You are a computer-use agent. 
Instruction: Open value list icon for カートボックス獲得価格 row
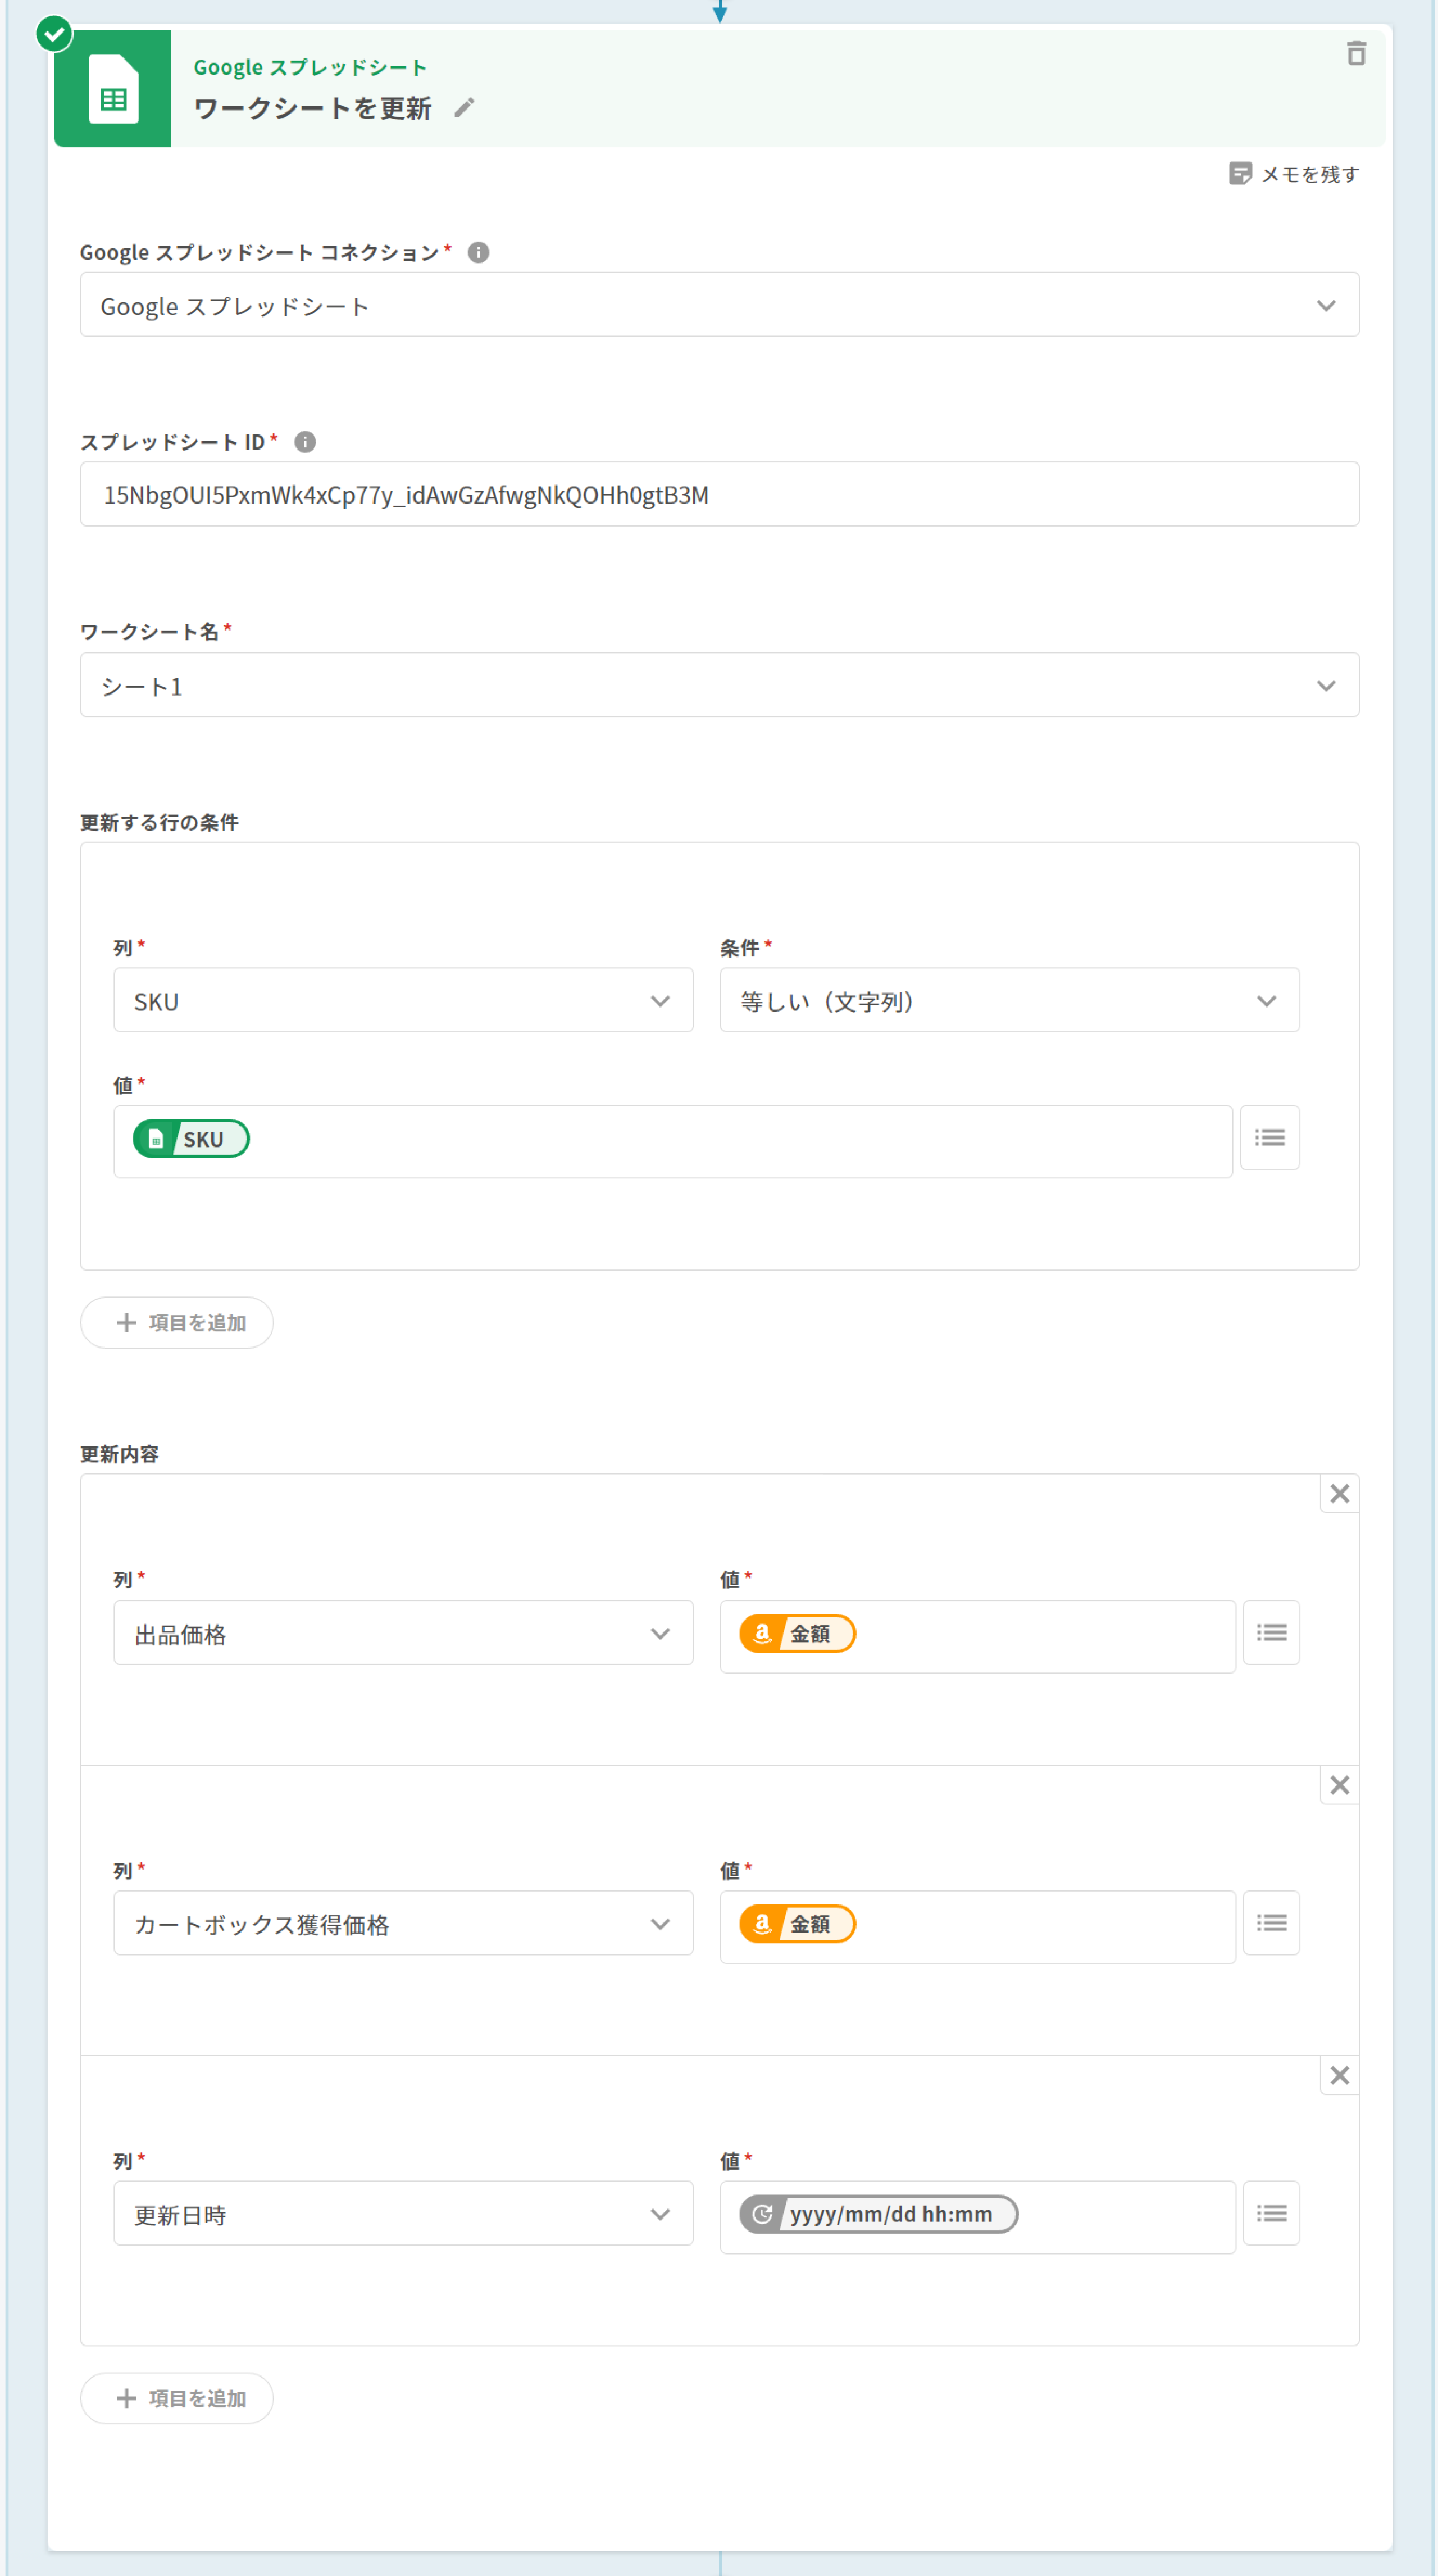click(1271, 1923)
